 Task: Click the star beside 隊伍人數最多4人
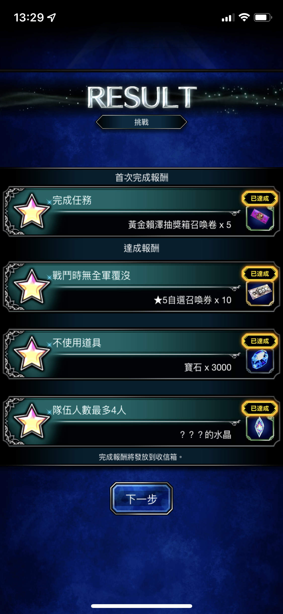pyautogui.click(x=32, y=421)
